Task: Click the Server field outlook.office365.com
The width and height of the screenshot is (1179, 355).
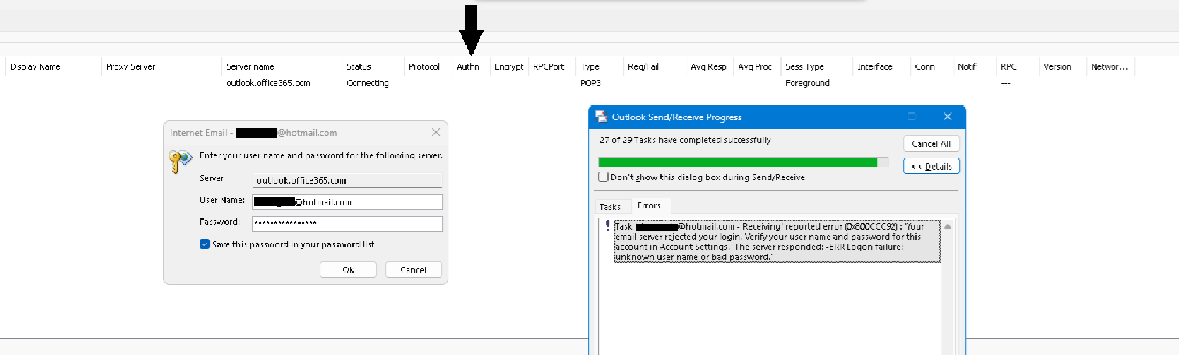Action: point(347,180)
